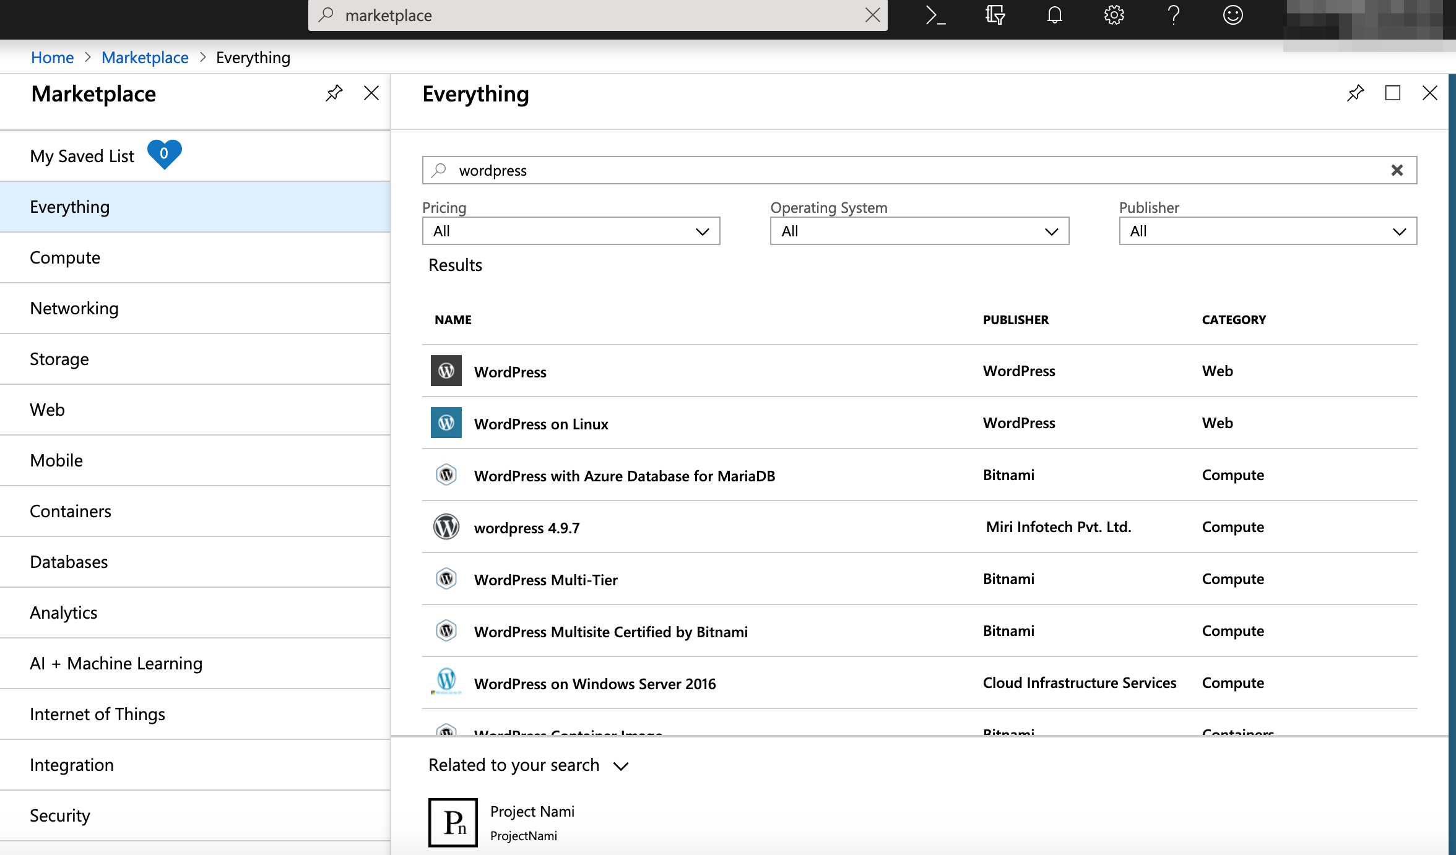The image size is (1456, 855).
Task: Click the directory and subscription filter icon
Action: pos(995,15)
